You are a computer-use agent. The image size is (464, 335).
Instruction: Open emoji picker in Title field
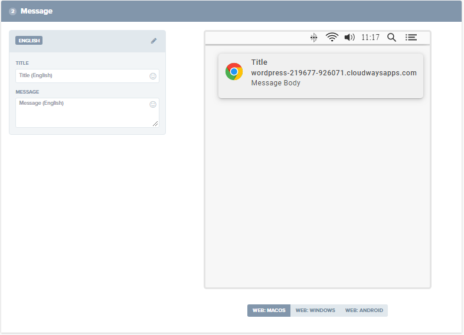(153, 76)
